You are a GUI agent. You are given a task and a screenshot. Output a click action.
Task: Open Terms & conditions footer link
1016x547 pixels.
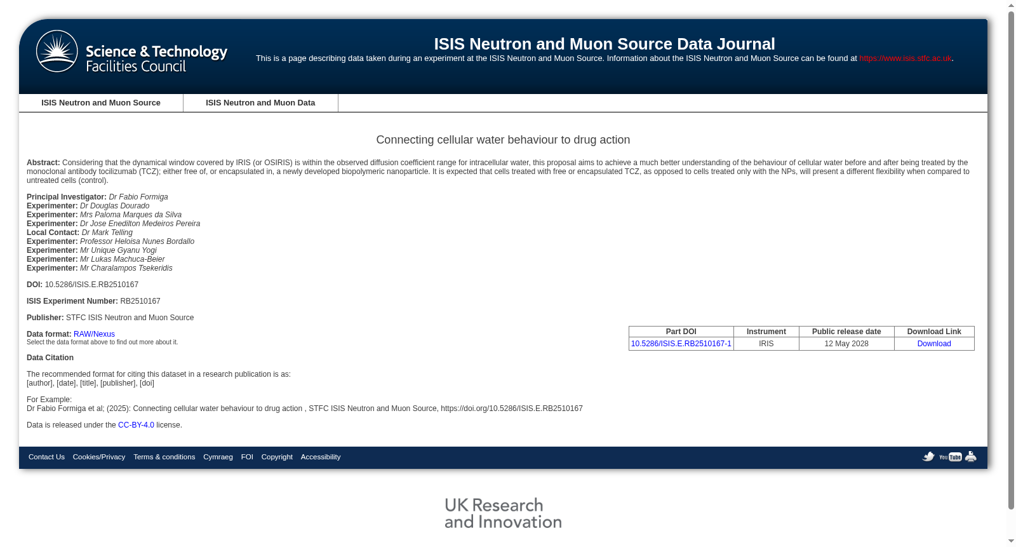pos(164,457)
